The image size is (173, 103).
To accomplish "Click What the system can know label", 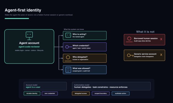I will [74, 29].
